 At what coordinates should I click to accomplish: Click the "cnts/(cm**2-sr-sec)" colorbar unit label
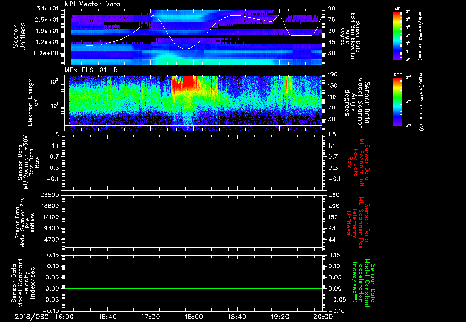tap(420, 35)
